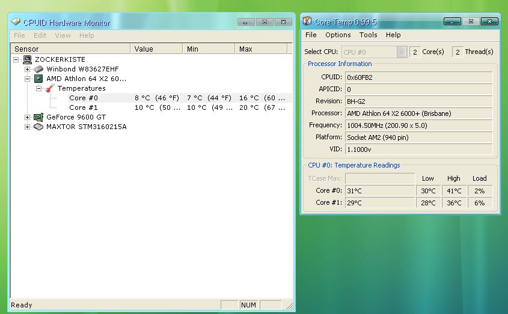Click the Core #0 Max value 16 °C

coord(262,98)
